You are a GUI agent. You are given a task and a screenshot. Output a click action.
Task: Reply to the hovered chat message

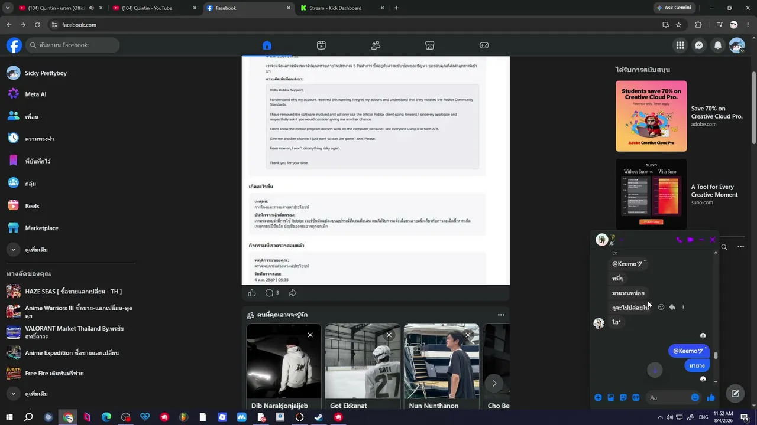(x=672, y=307)
